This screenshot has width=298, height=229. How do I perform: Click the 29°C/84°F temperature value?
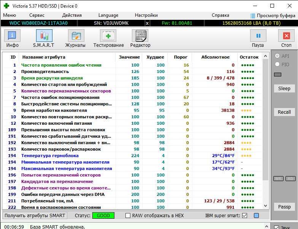(223, 156)
